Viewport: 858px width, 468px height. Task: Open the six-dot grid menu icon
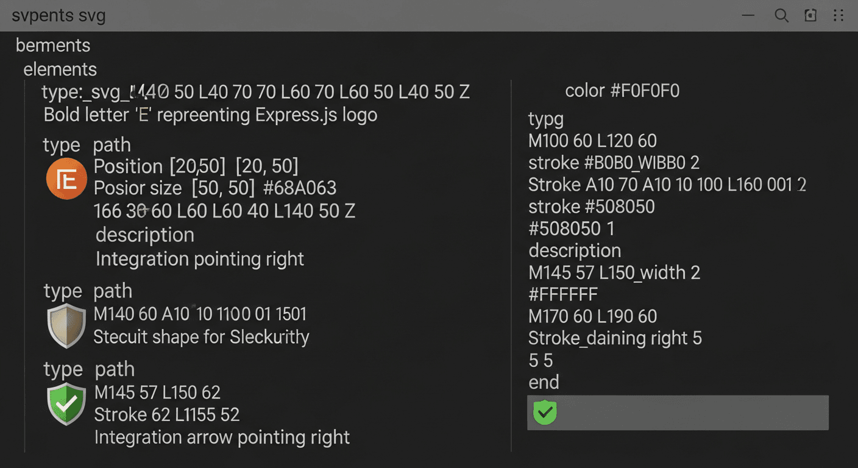click(839, 16)
